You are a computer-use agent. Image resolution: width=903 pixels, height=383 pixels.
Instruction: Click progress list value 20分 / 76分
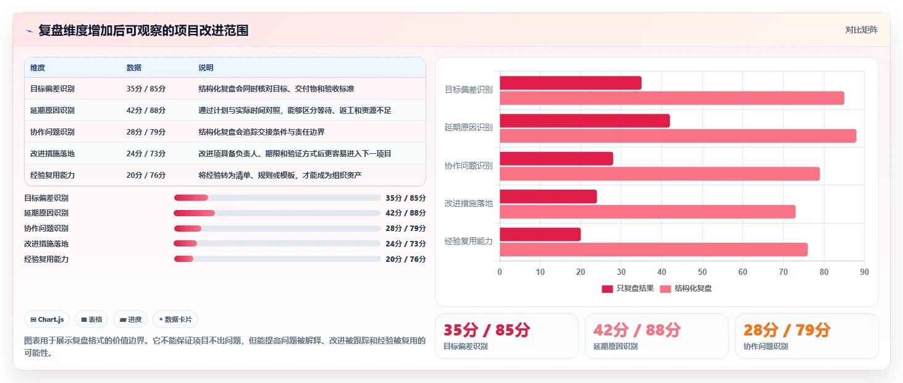coord(406,259)
